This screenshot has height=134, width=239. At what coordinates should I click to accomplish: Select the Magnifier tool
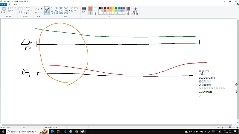pos(42,13)
